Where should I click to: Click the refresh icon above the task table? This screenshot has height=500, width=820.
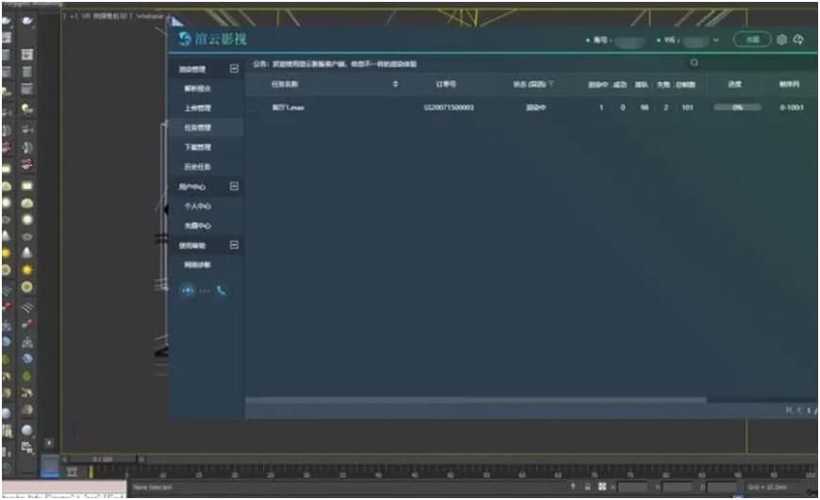point(694,63)
